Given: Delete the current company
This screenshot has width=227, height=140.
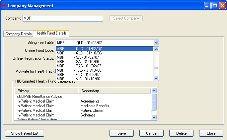Looking at the screenshot, I should [x=181, y=133].
